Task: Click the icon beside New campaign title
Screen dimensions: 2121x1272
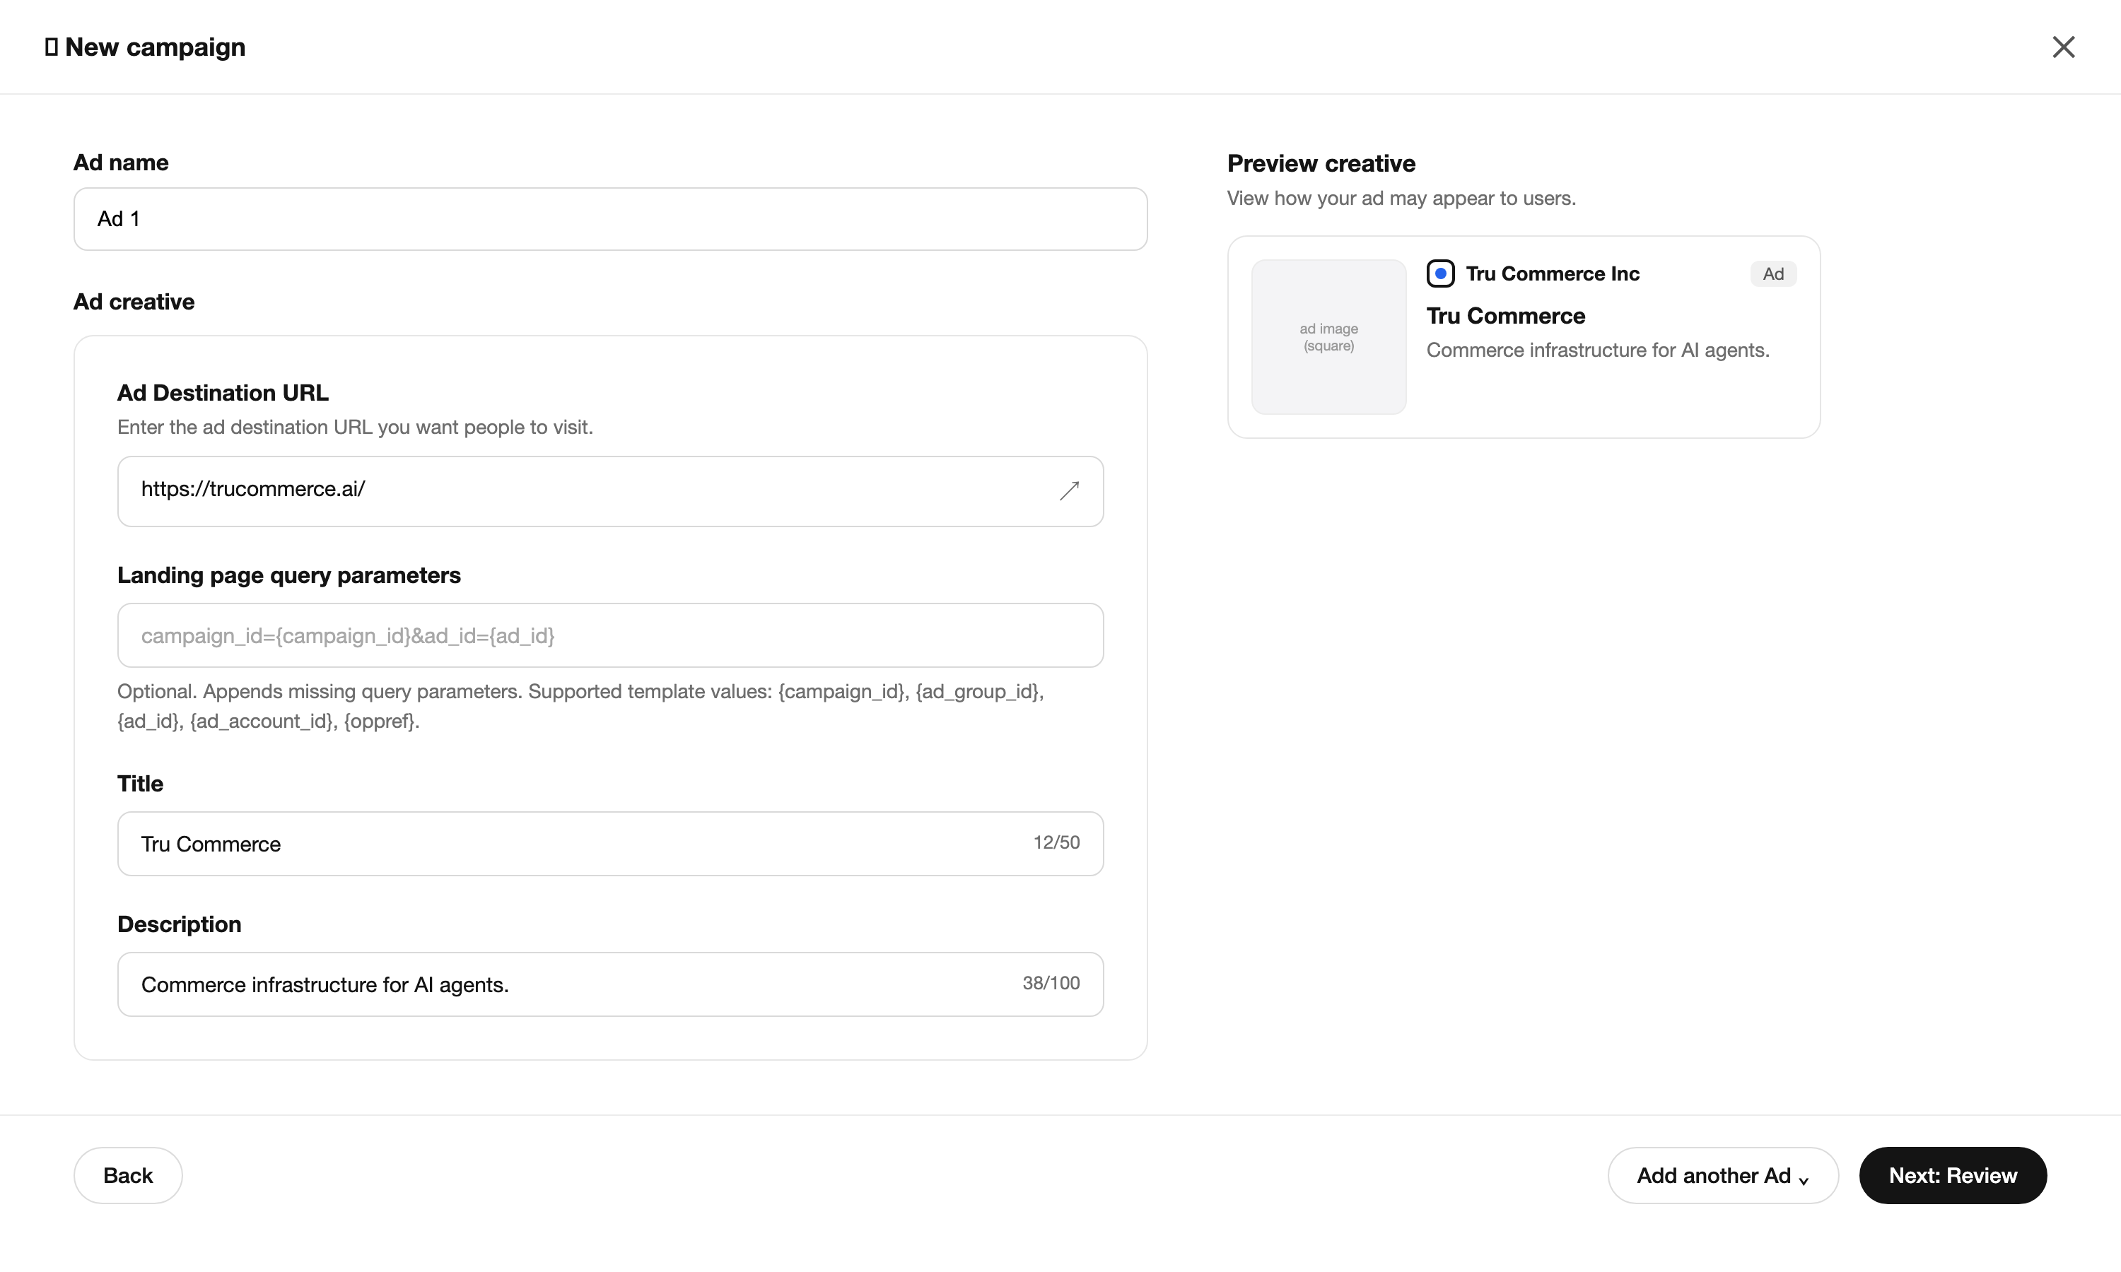Action: tap(52, 47)
